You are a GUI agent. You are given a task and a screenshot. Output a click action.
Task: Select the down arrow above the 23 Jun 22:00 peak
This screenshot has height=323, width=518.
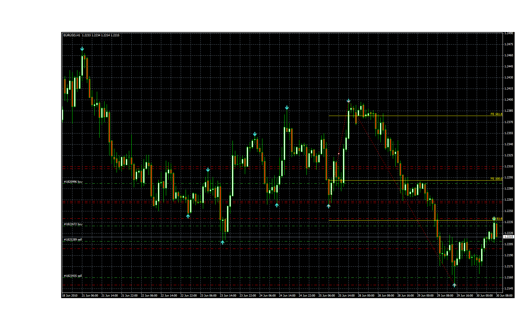pyautogui.click(x=255, y=134)
